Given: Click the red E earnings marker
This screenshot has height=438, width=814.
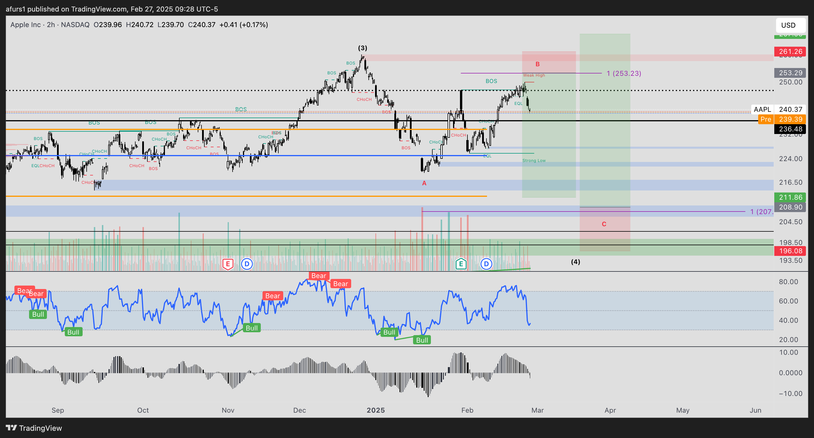Looking at the screenshot, I should tap(228, 264).
